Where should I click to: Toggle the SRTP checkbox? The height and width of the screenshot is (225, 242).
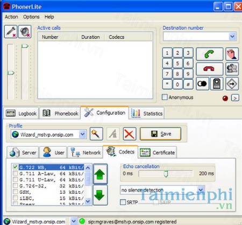(x=123, y=202)
